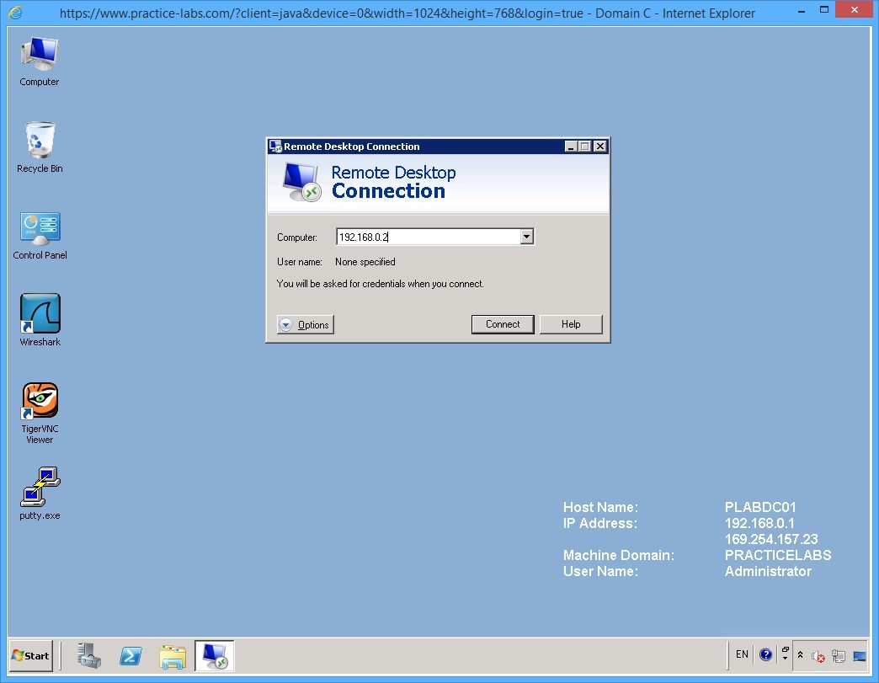Open Server Manager from the taskbar
The height and width of the screenshot is (683, 879).
coord(89,655)
